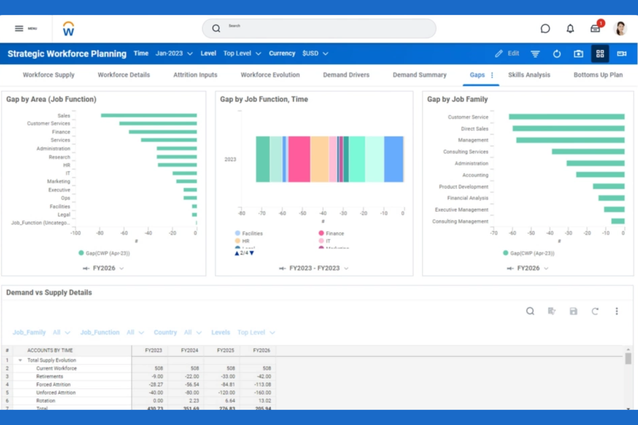Image resolution: width=638 pixels, height=425 pixels.
Task: Click legend page up arrow
Action: click(x=237, y=253)
